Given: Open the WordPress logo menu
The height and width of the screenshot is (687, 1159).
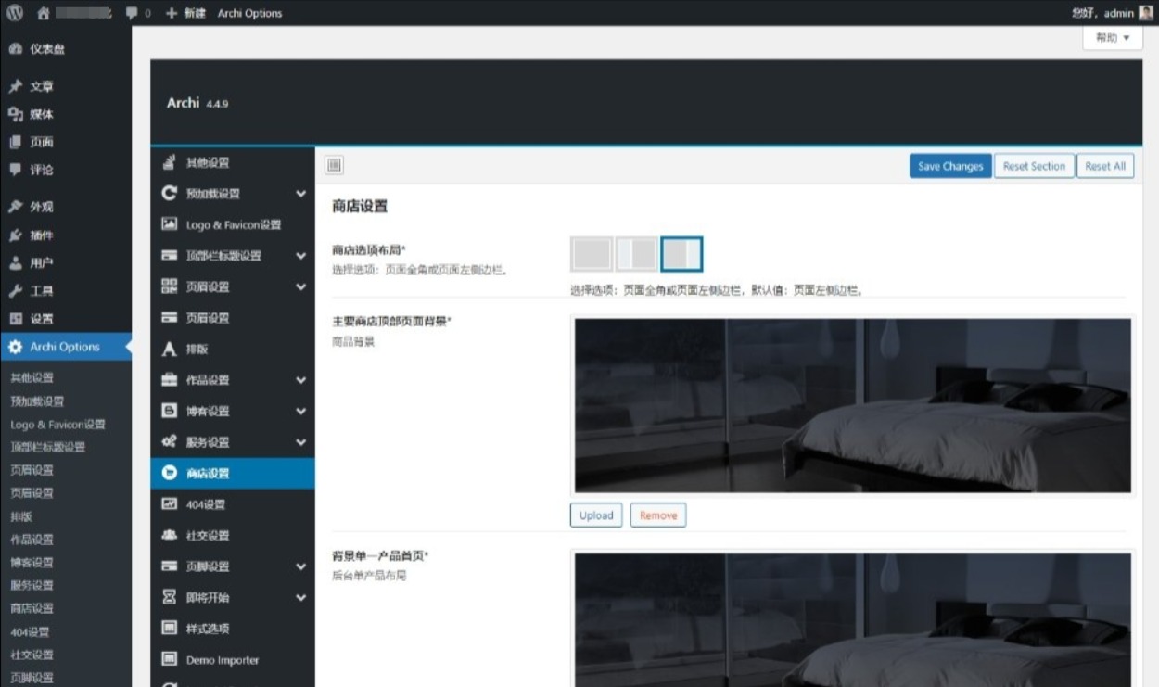Looking at the screenshot, I should (15, 13).
